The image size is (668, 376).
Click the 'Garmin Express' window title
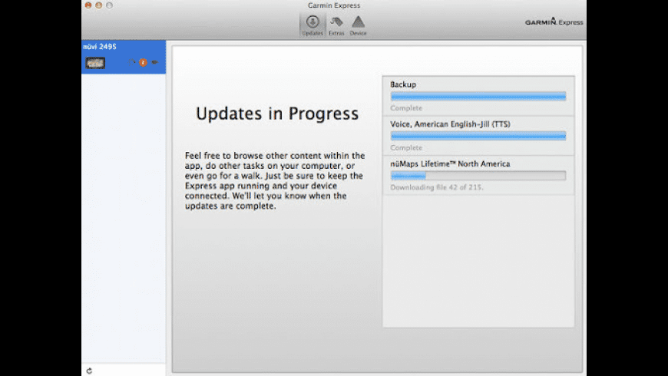pyautogui.click(x=334, y=5)
